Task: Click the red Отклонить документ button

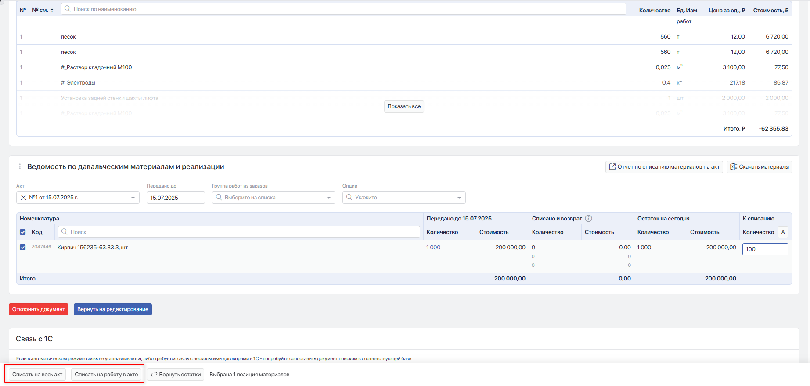Action: (x=39, y=309)
